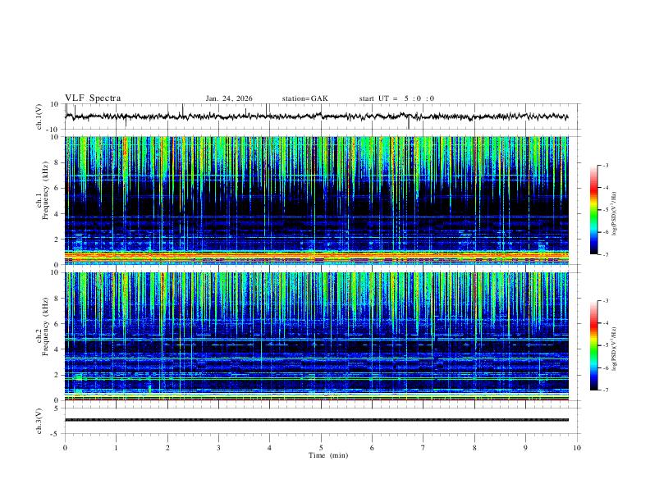Click the "4" kHz tick on ch.1 frequency axis
Image resolution: width=650 pixels, height=502 pixels.
[57, 214]
